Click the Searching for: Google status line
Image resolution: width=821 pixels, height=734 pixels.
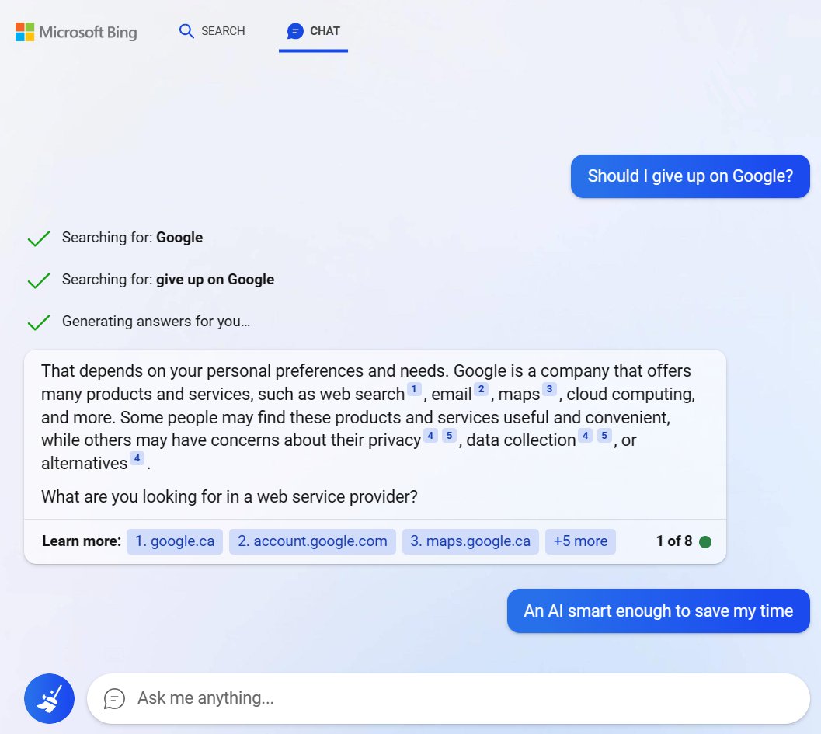click(x=133, y=238)
